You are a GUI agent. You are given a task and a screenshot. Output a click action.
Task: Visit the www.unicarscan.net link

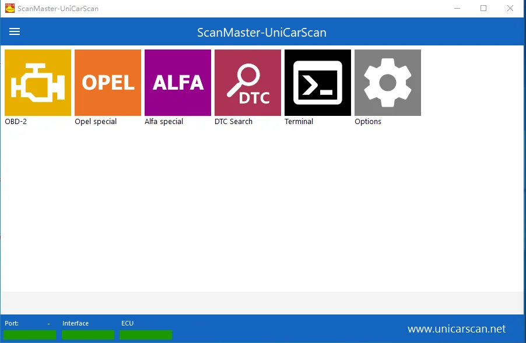pyautogui.click(x=457, y=328)
